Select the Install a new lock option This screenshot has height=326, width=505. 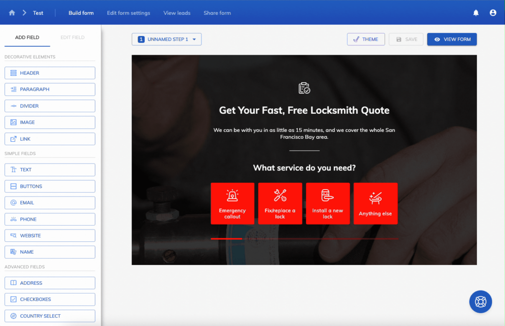click(328, 203)
